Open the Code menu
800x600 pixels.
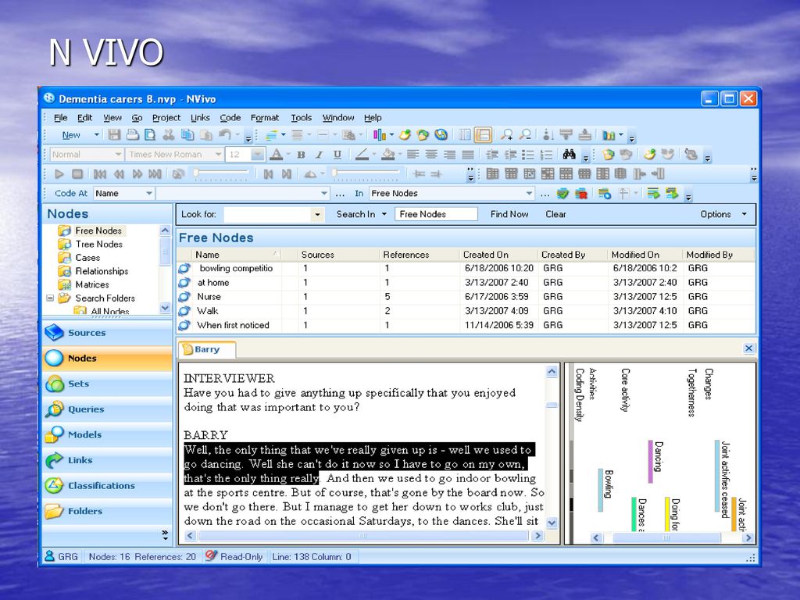(x=230, y=118)
